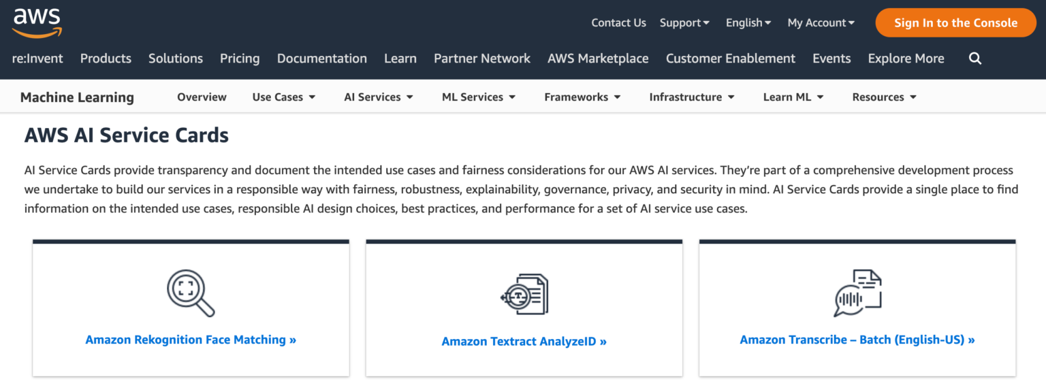Expand the Frameworks dropdown
1046x392 pixels.
coord(582,97)
